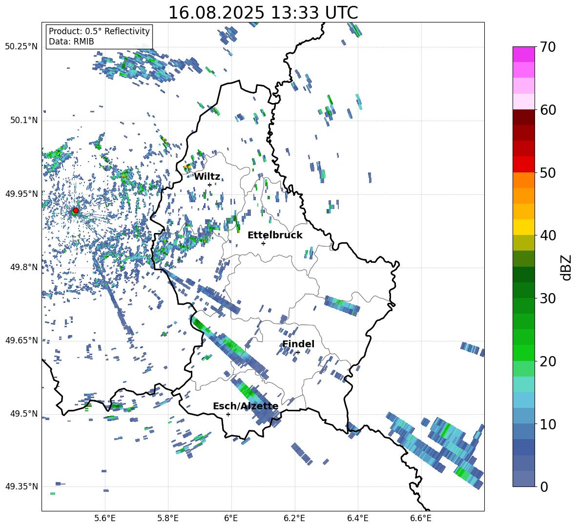578x528 pixels.
Task: Click the 20 colorbar tick label
Action: (548, 361)
